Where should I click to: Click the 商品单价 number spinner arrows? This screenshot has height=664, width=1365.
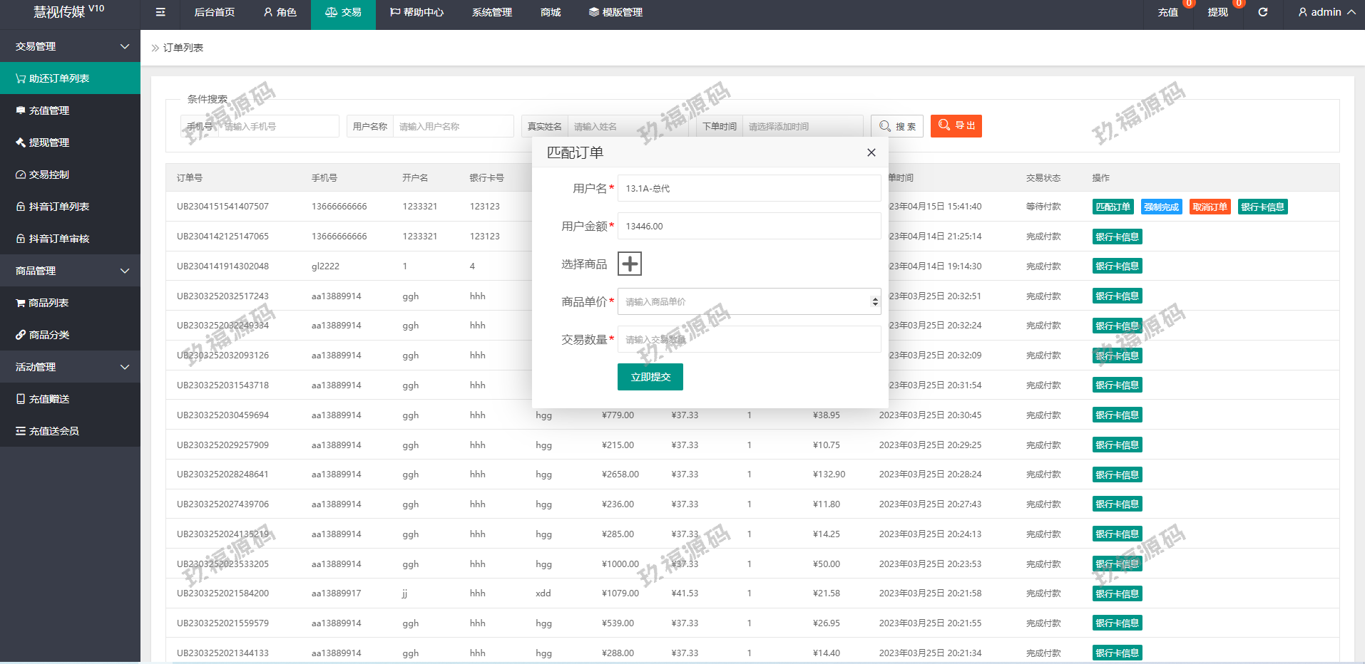874,301
